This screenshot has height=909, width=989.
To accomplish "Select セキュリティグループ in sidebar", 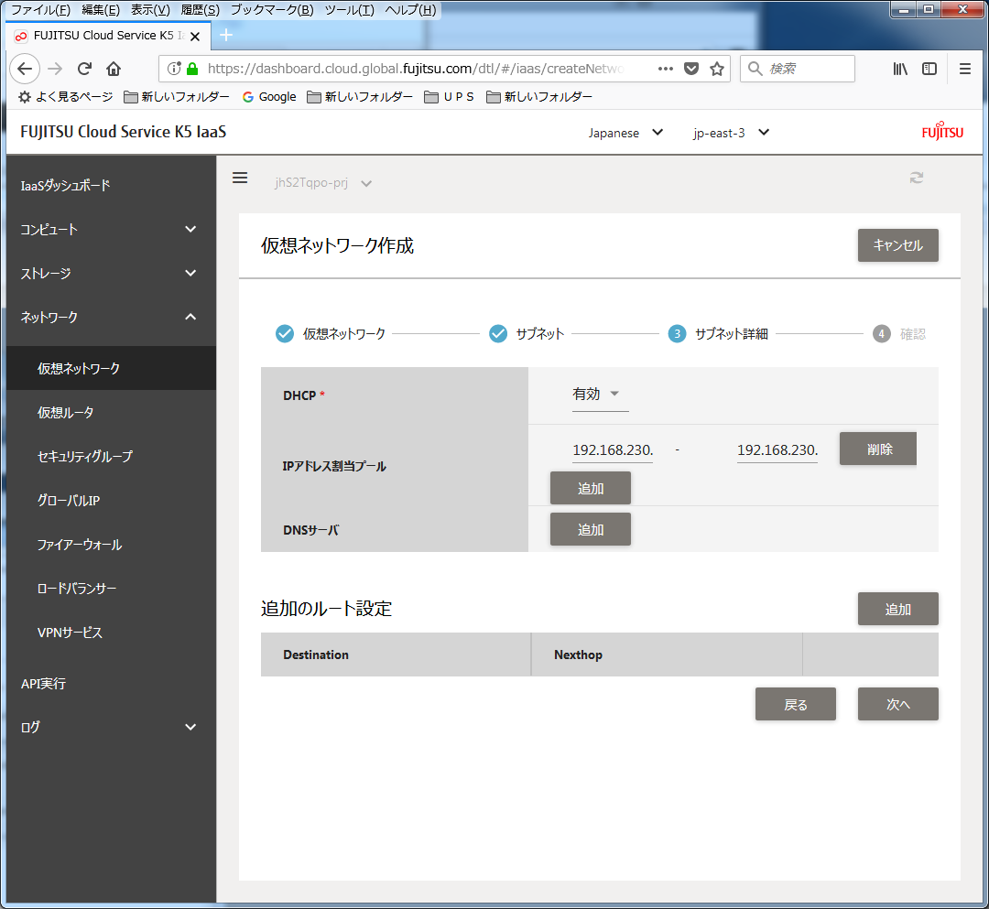I will [x=111, y=456].
